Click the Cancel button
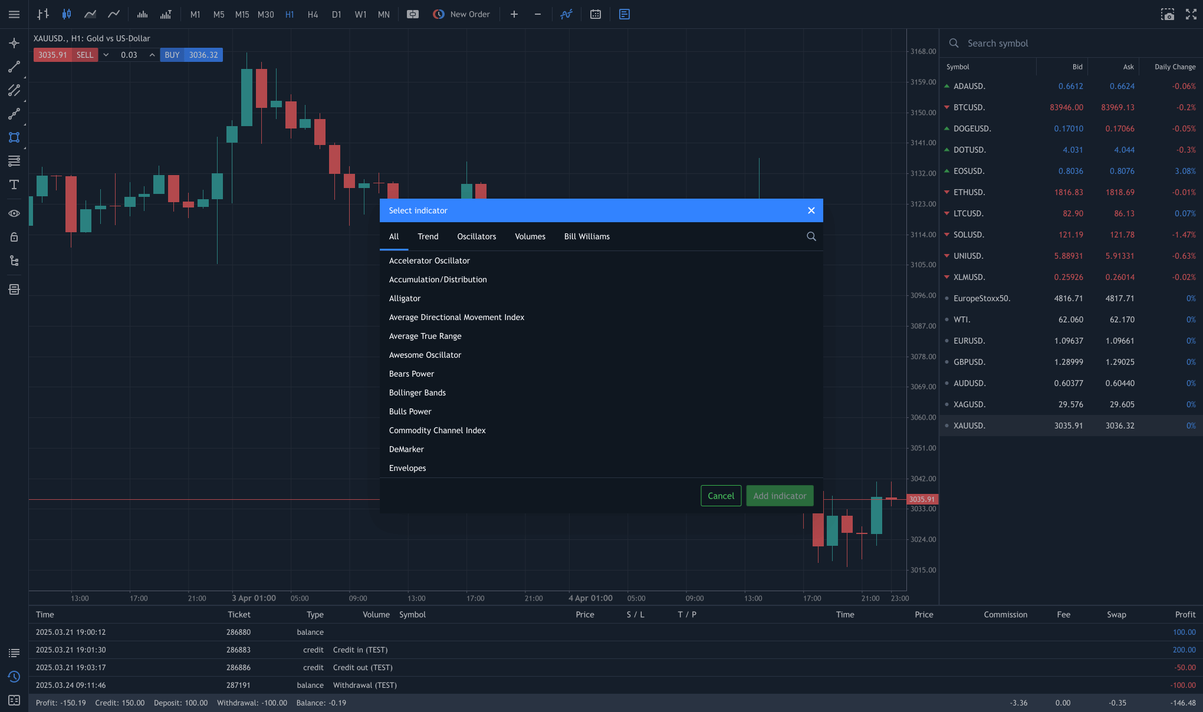The width and height of the screenshot is (1203, 712). (721, 496)
